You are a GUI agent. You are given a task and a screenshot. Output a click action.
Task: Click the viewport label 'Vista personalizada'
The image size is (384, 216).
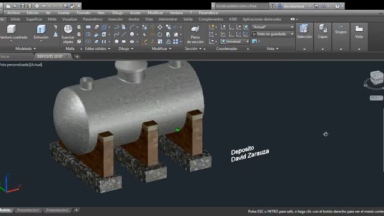(x=14, y=65)
